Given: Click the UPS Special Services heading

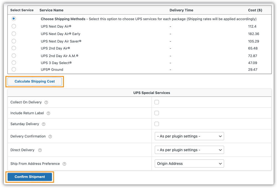Looking at the screenshot, I should (152, 93).
